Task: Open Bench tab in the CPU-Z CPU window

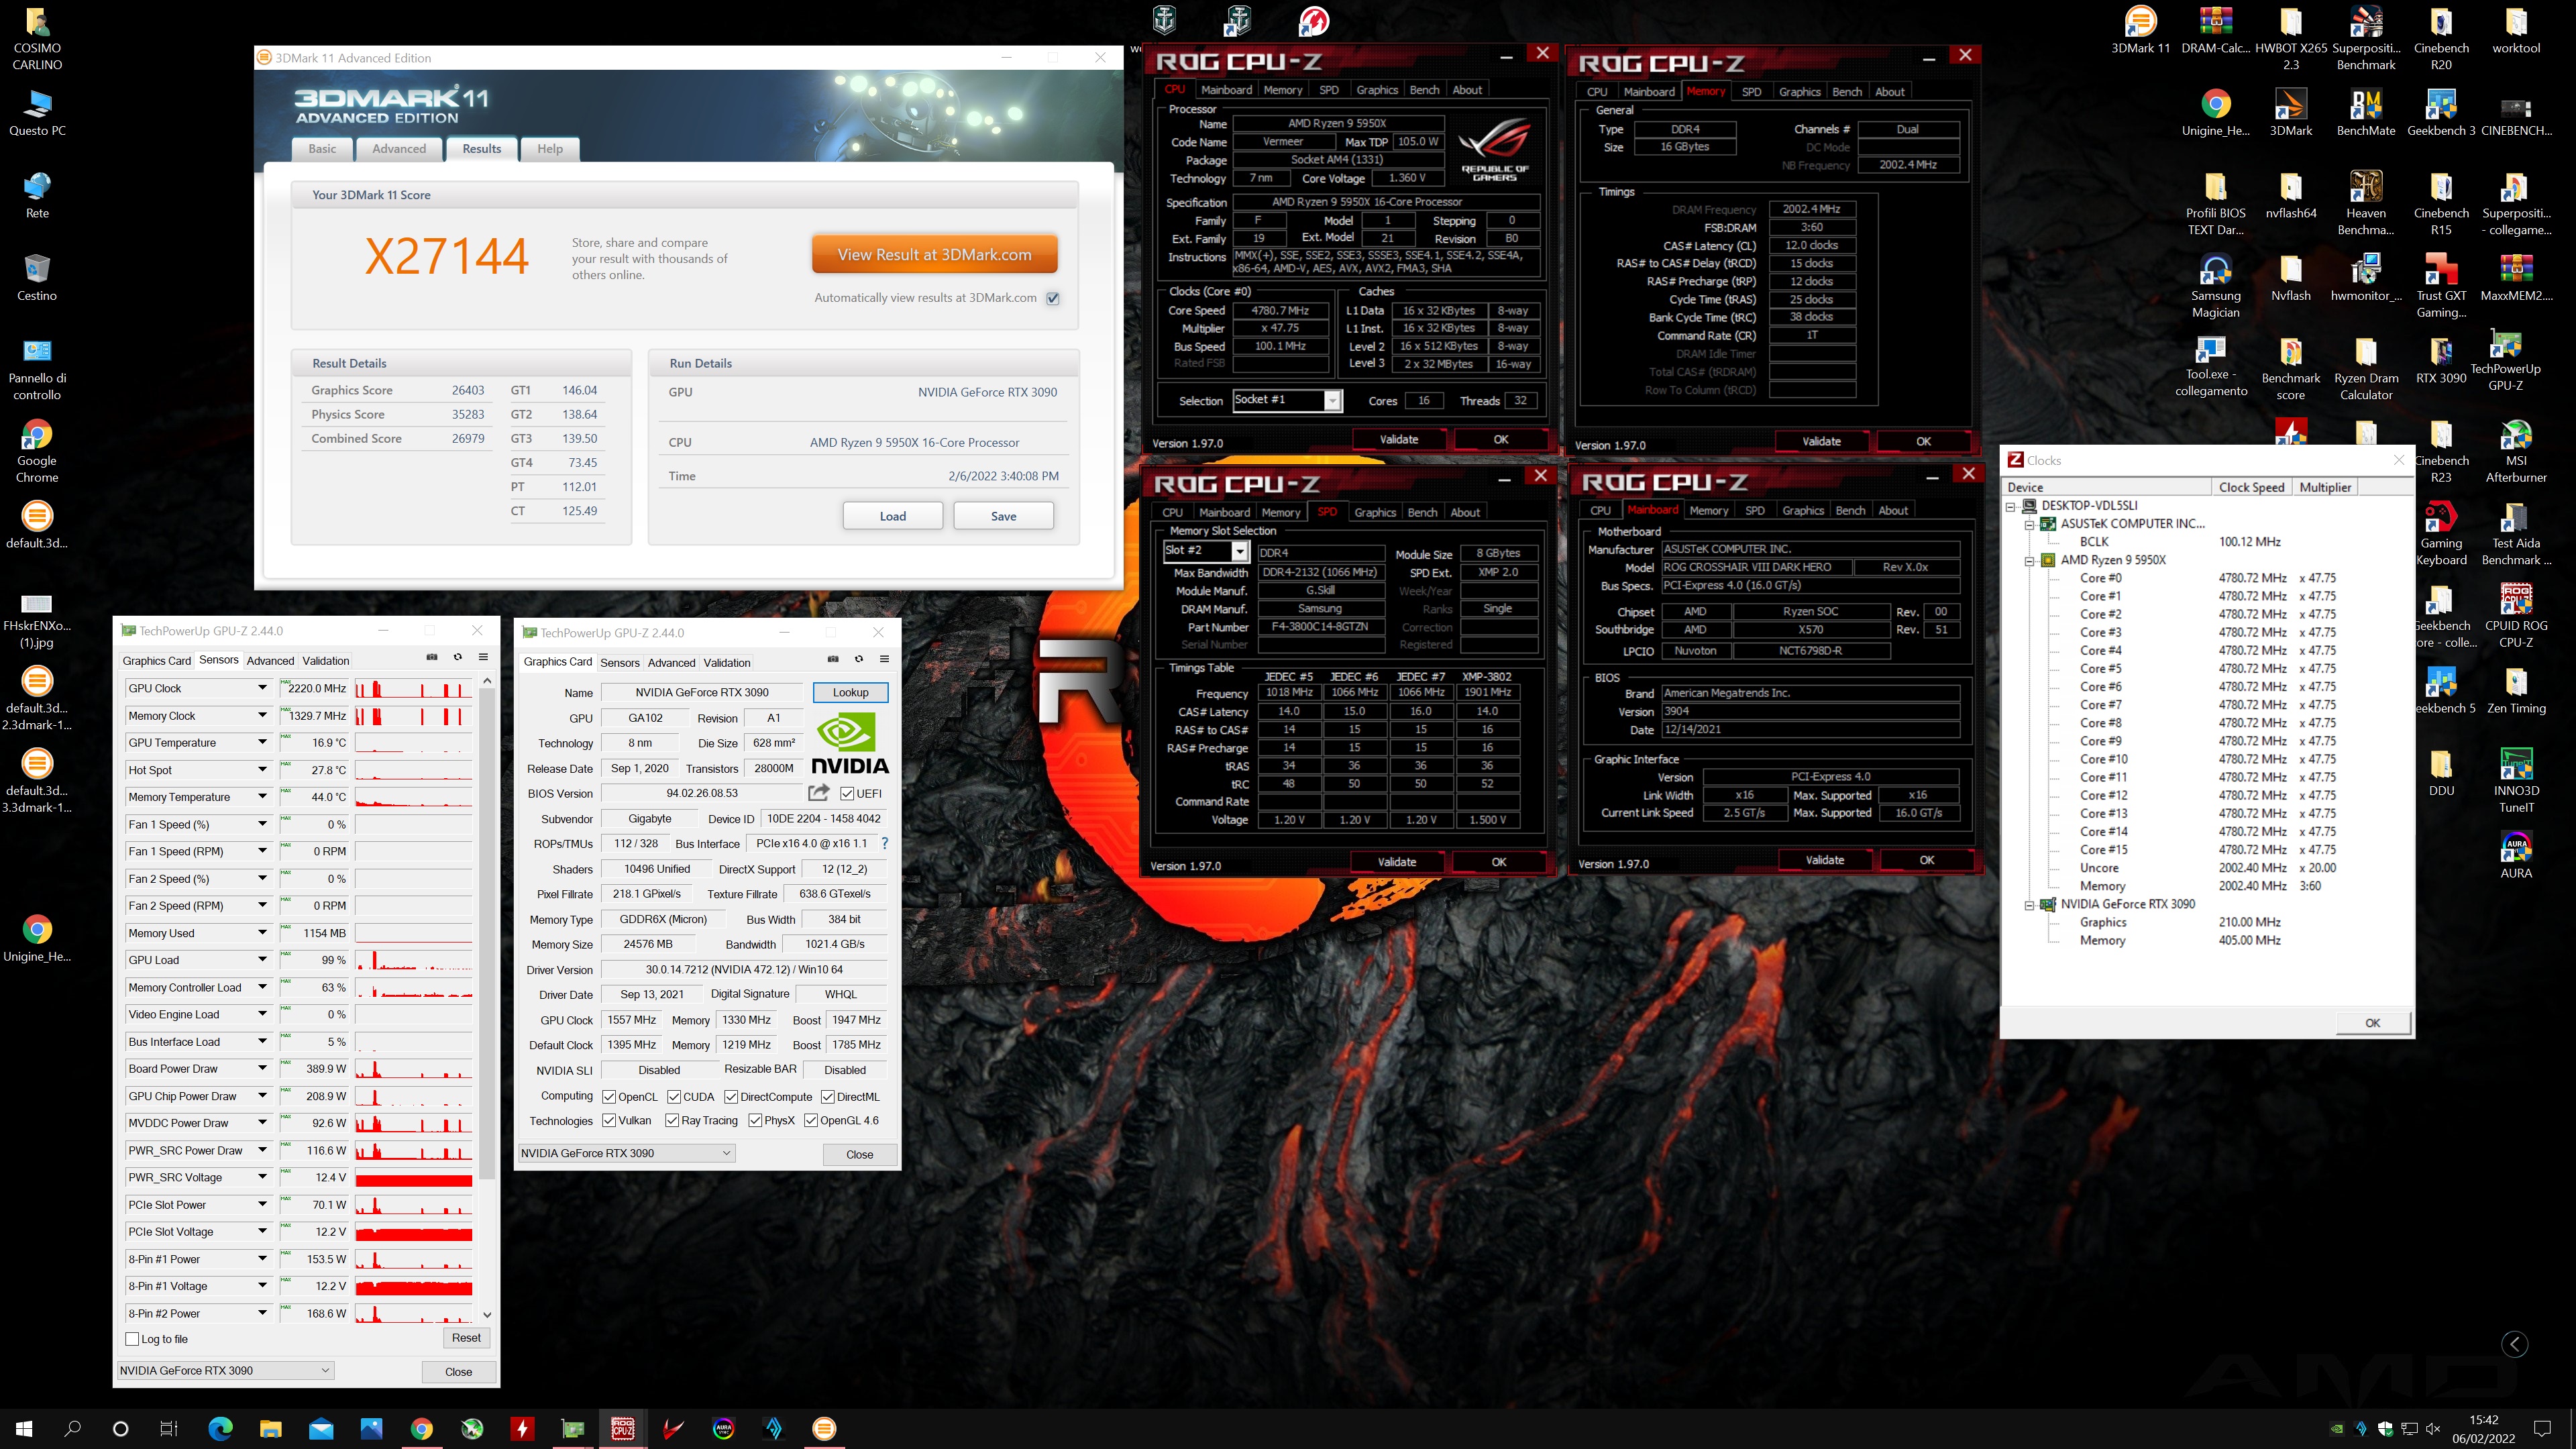Action: pyautogui.click(x=1424, y=90)
